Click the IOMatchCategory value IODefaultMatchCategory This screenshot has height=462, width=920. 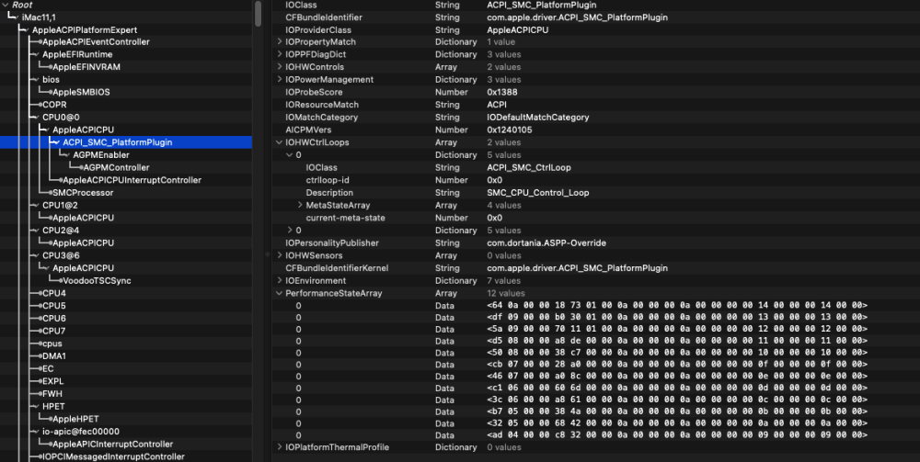point(538,118)
